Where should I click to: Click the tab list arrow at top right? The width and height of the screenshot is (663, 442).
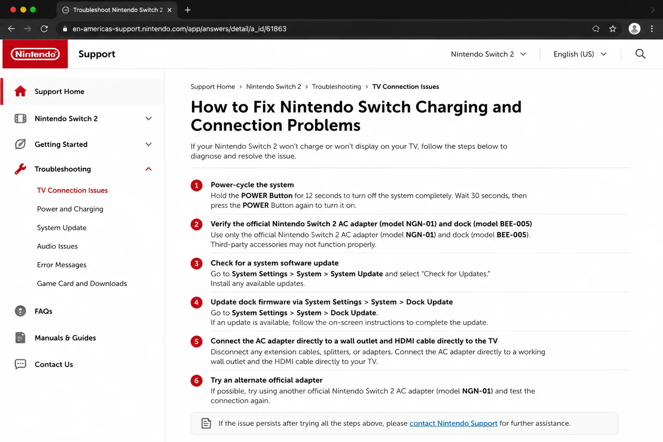click(x=653, y=10)
